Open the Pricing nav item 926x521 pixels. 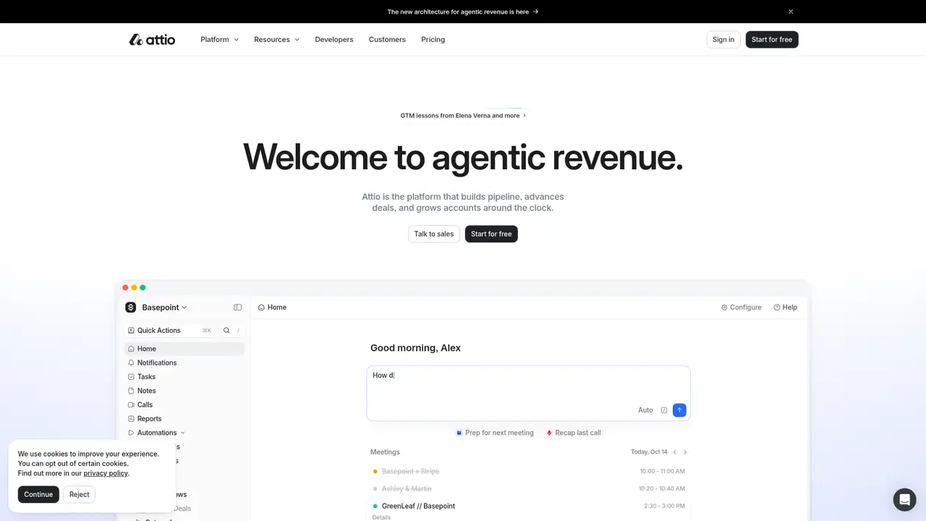433,40
